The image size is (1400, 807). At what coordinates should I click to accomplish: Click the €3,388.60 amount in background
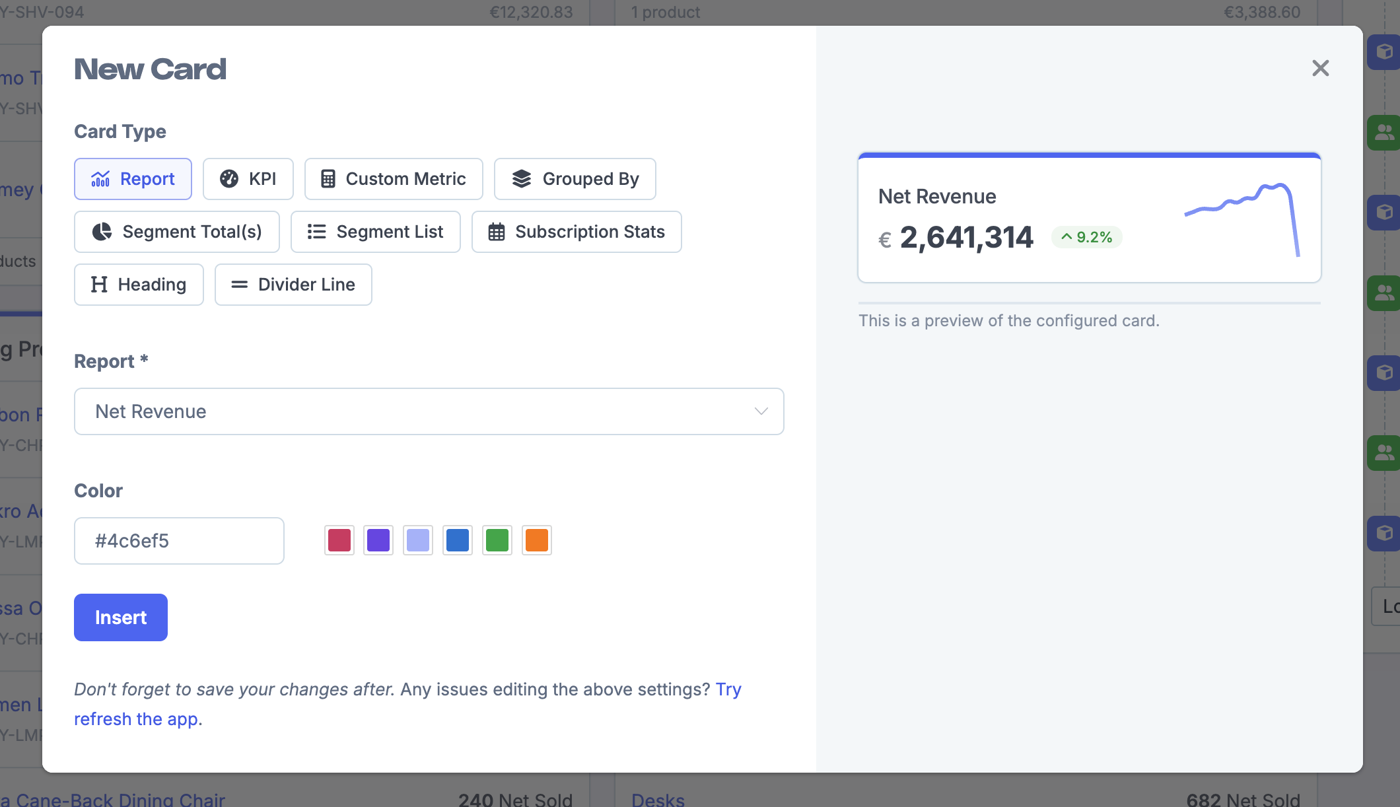click(x=1262, y=12)
